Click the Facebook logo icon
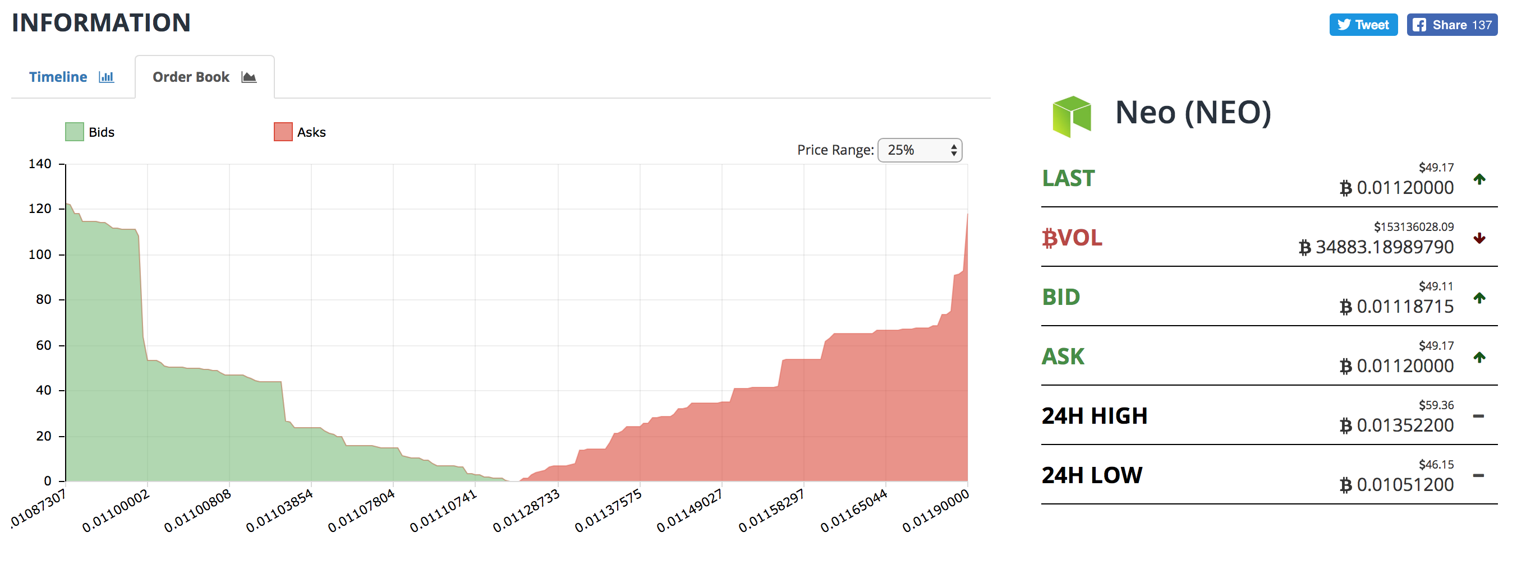The width and height of the screenshot is (1526, 565). tap(1419, 25)
